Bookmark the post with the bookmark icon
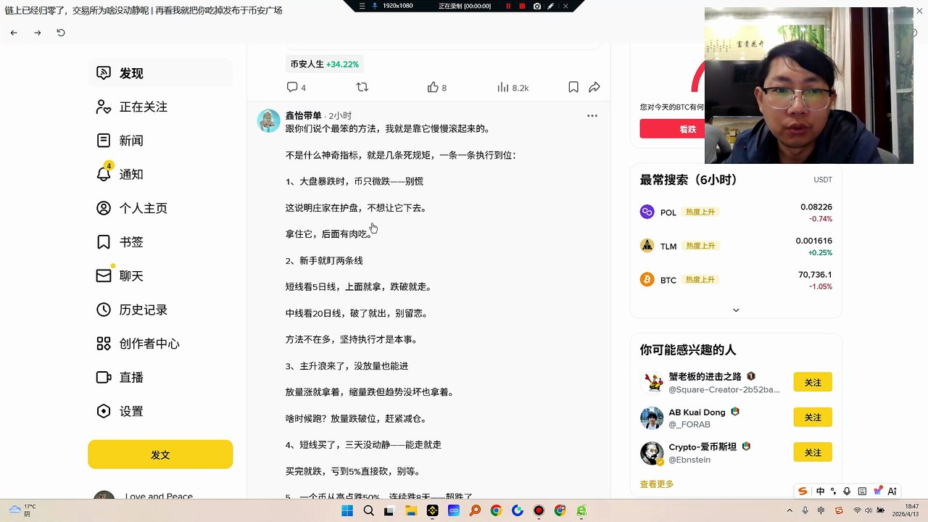The image size is (928, 522). (573, 87)
